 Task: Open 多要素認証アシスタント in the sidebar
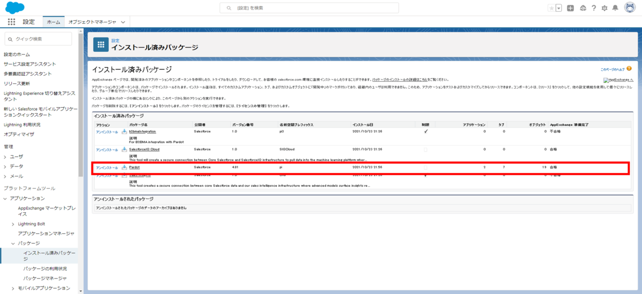click(28, 74)
